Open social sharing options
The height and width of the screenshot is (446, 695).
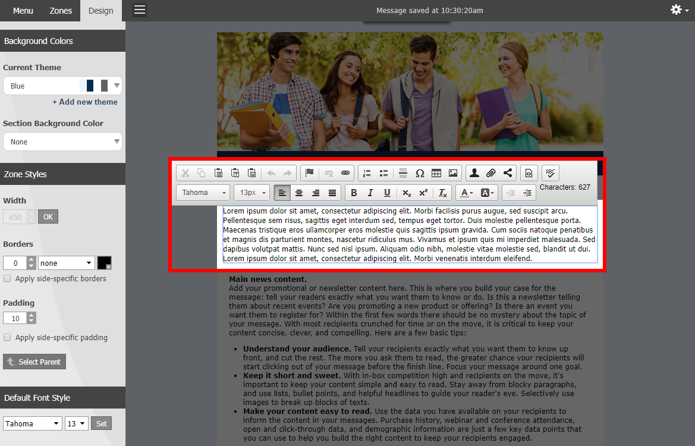pos(508,172)
